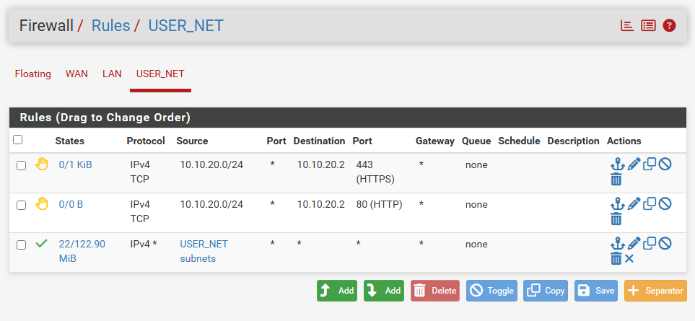Open the red help question mark icon
The image size is (695, 321).
click(x=669, y=26)
